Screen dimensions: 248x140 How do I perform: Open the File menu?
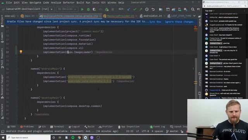pos(9,3)
